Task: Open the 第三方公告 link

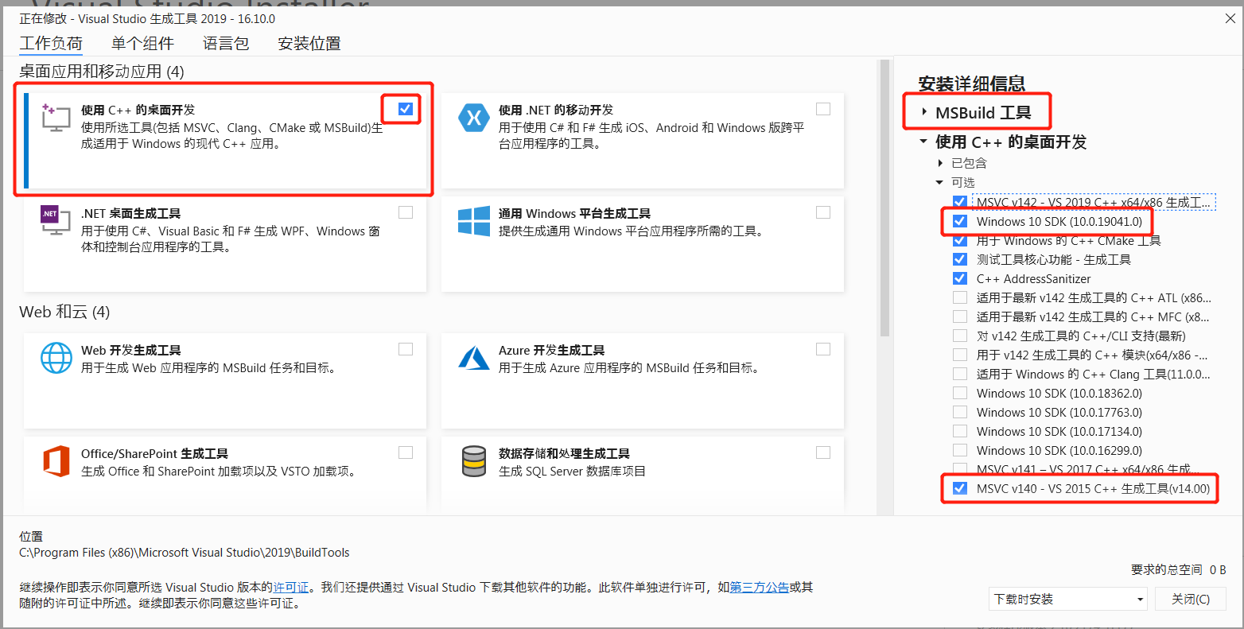Action: (760, 588)
